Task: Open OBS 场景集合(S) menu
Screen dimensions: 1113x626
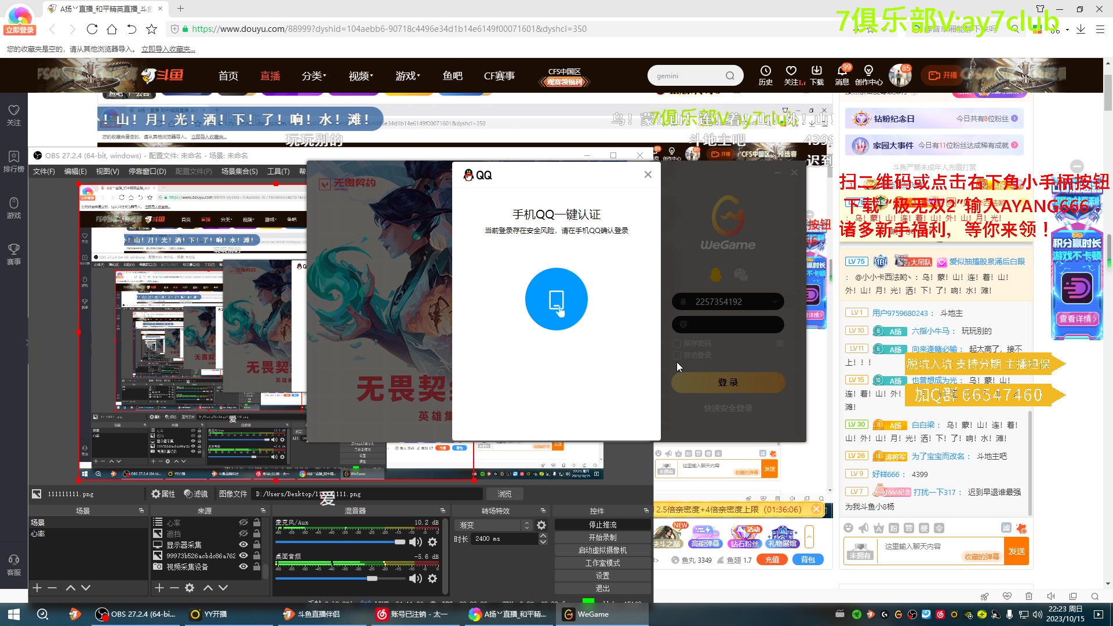Action: [239, 172]
